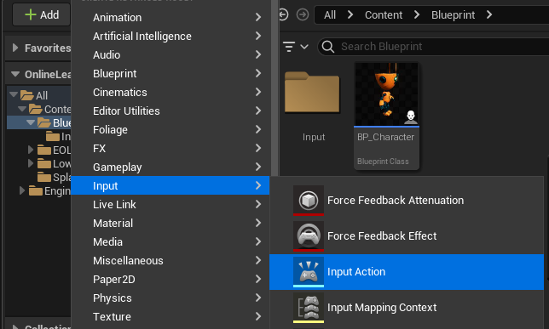Collapse the OnlineLearning project tree
Screen dimensions: 549x329
coord(15,74)
